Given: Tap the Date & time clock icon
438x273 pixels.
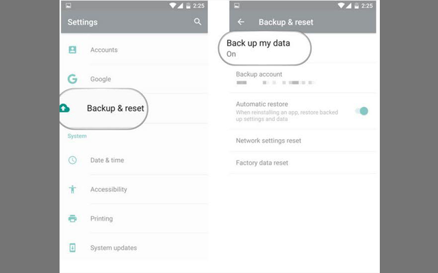Looking at the screenshot, I should pos(73,160).
